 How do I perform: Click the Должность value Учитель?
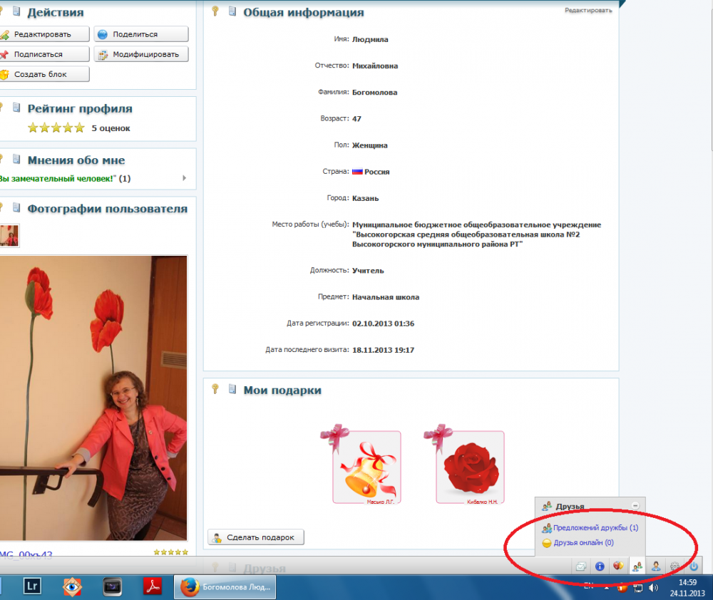point(368,271)
